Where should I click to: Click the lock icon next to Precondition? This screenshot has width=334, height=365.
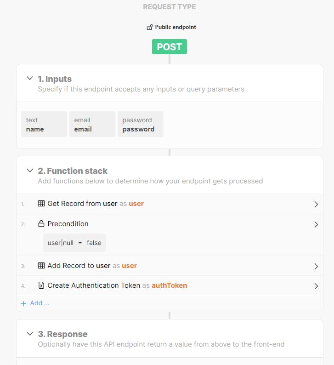pyautogui.click(x=41, y=224)
